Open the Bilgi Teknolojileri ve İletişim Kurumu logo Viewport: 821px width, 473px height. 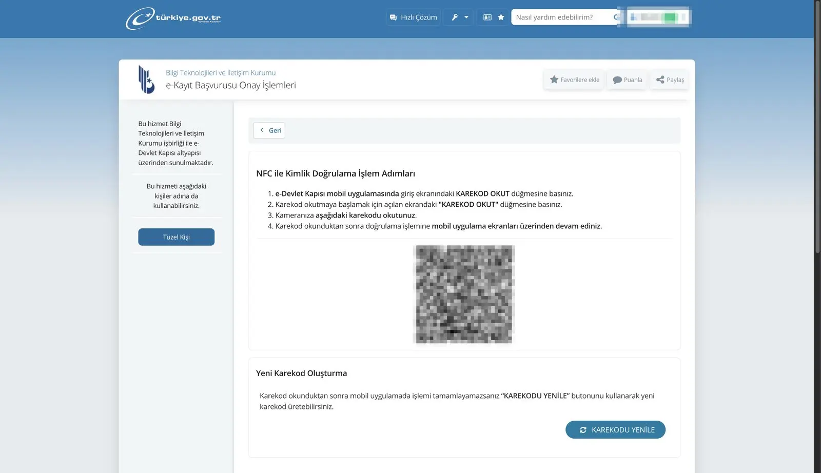146,80
